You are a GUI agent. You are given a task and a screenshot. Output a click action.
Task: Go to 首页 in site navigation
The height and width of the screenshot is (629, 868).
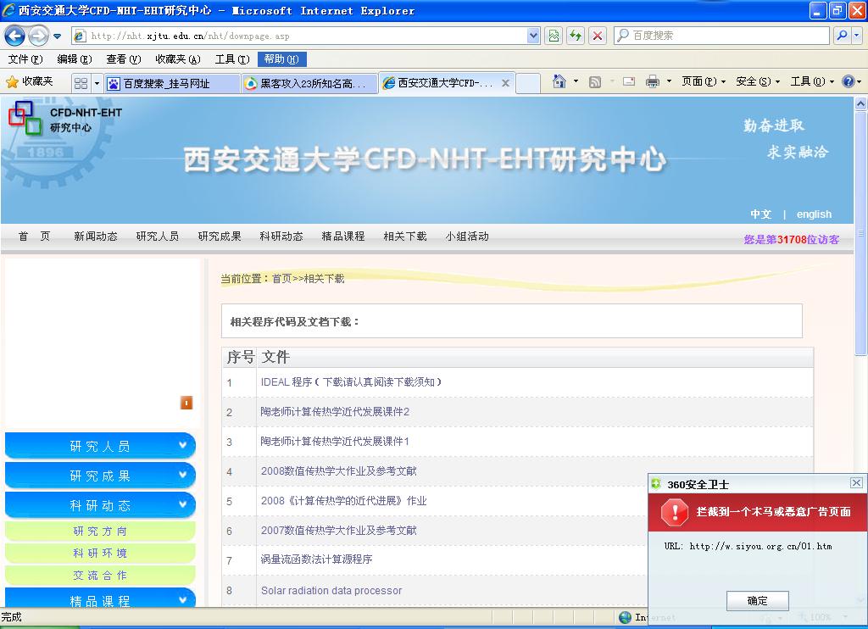34,237
